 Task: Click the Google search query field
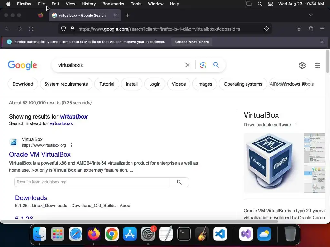click(x=120, y=65)
